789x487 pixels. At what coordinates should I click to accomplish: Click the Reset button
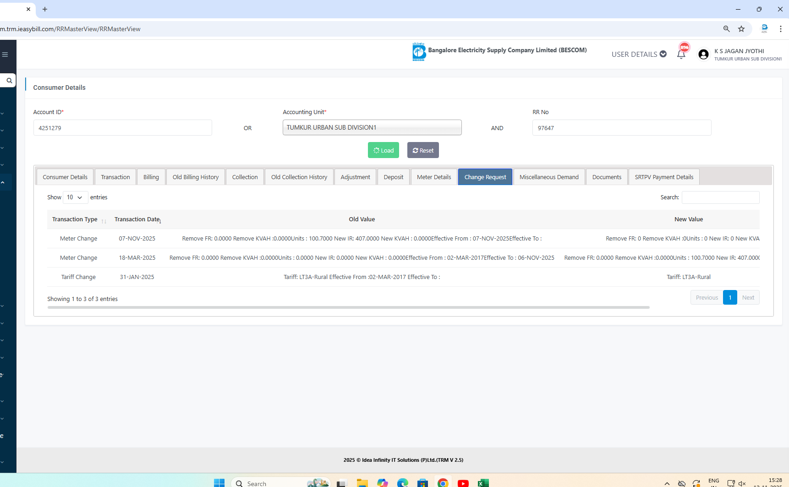(x=423, y=150)
